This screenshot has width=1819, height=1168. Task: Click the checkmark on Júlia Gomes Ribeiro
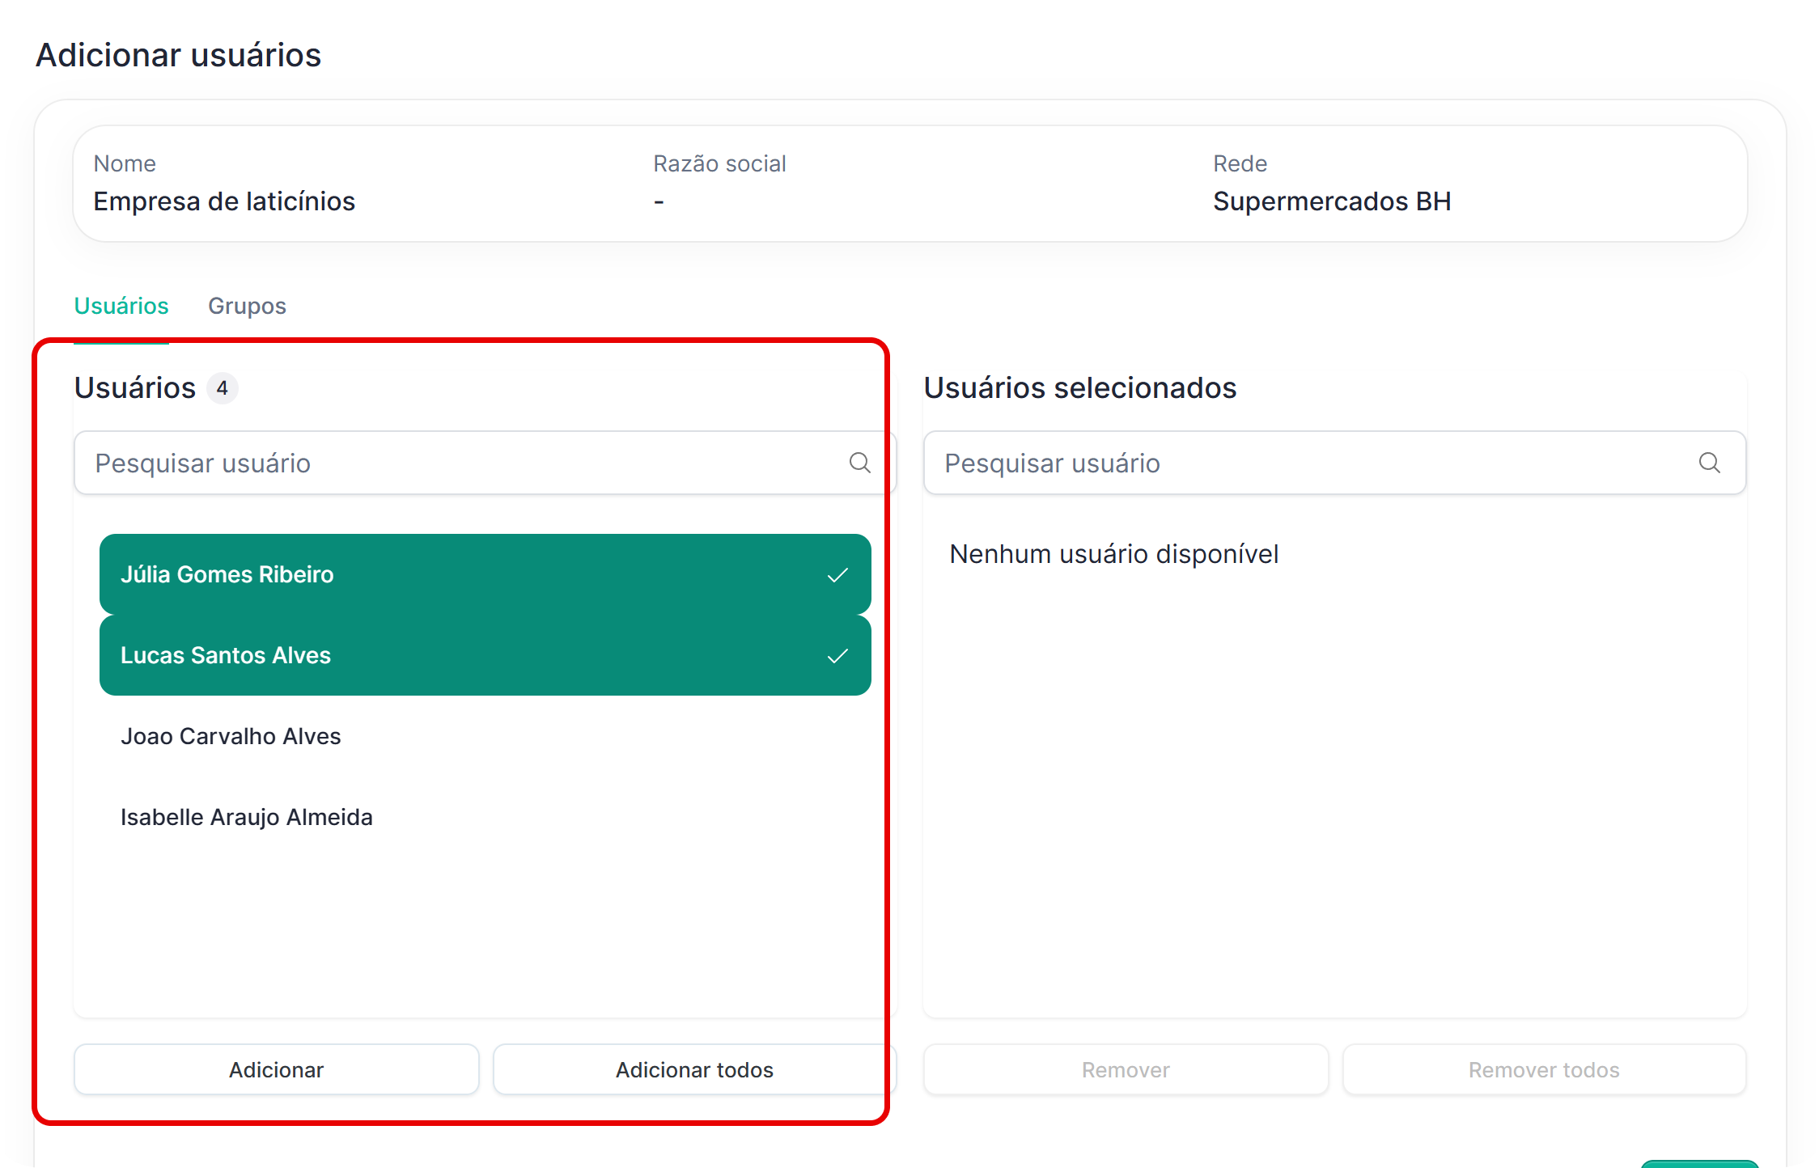click(x=837, y=575)
